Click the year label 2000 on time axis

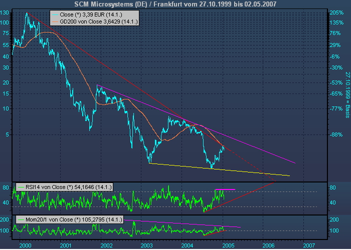(25, 245)
